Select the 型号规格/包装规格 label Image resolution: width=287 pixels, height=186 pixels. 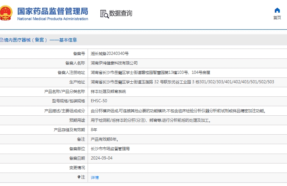click(x=69, y=101)
